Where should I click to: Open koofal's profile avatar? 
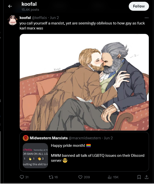click(x=12, y=20)
